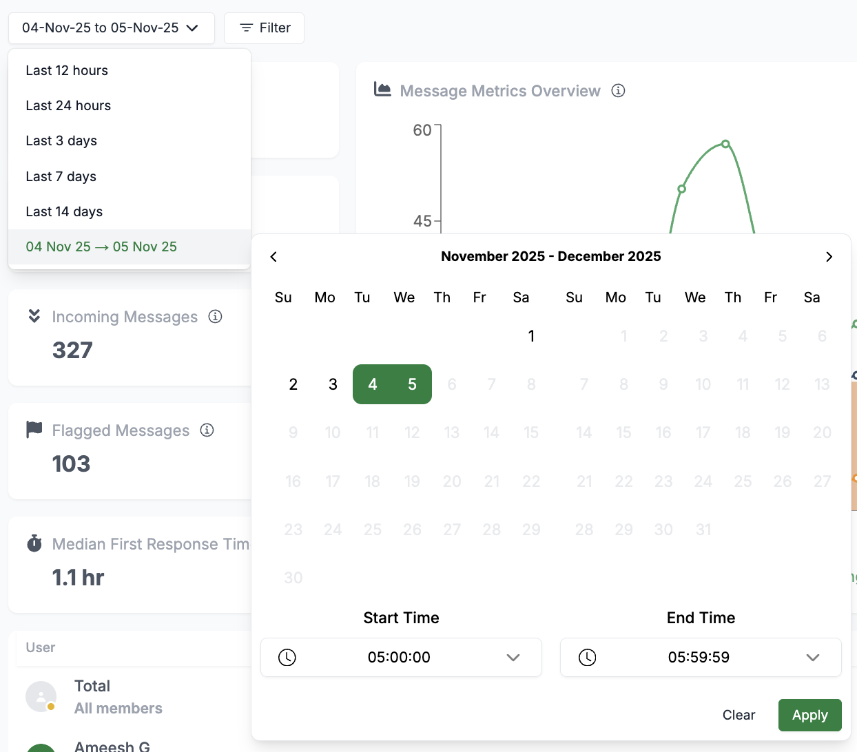Click highlighted November 4 date
The width and height of the screenshot is (857, 752).
373,384
